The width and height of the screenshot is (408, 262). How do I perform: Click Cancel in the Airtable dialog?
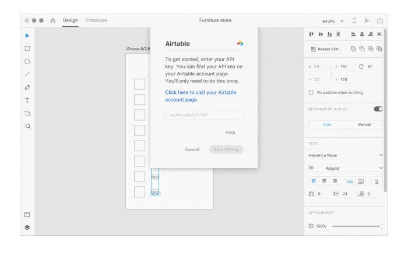pos(192,149)
